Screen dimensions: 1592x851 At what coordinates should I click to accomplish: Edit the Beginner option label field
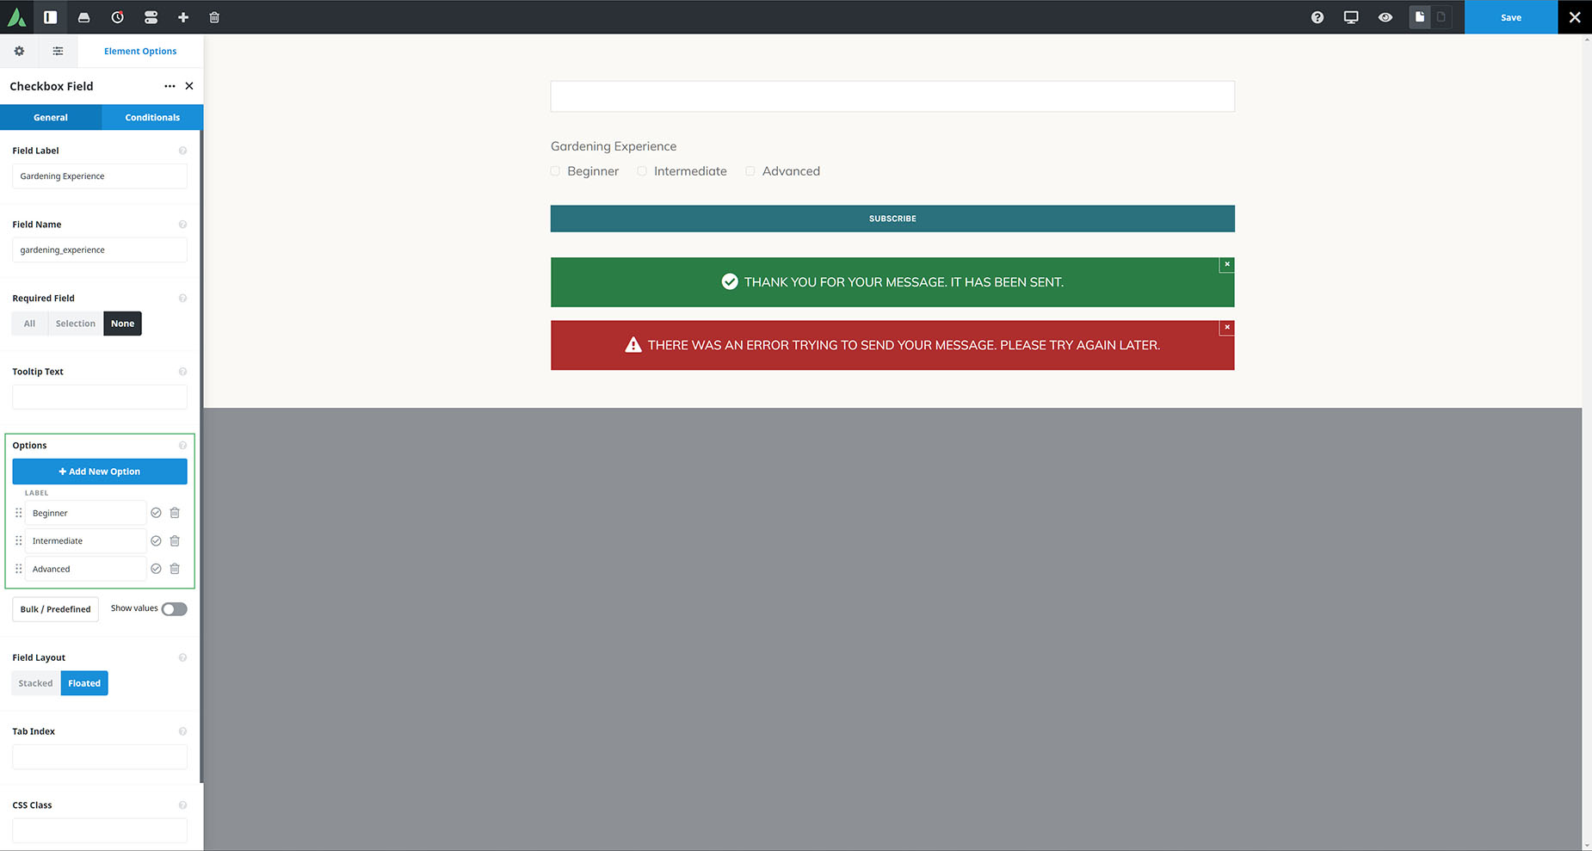pyautogui.click(x=85, y=513)
